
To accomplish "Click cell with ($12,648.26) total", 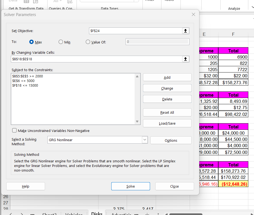I will (x=233, y=184).
